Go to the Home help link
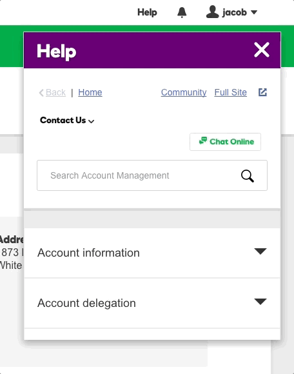294x374 pixels. [90, 92]
